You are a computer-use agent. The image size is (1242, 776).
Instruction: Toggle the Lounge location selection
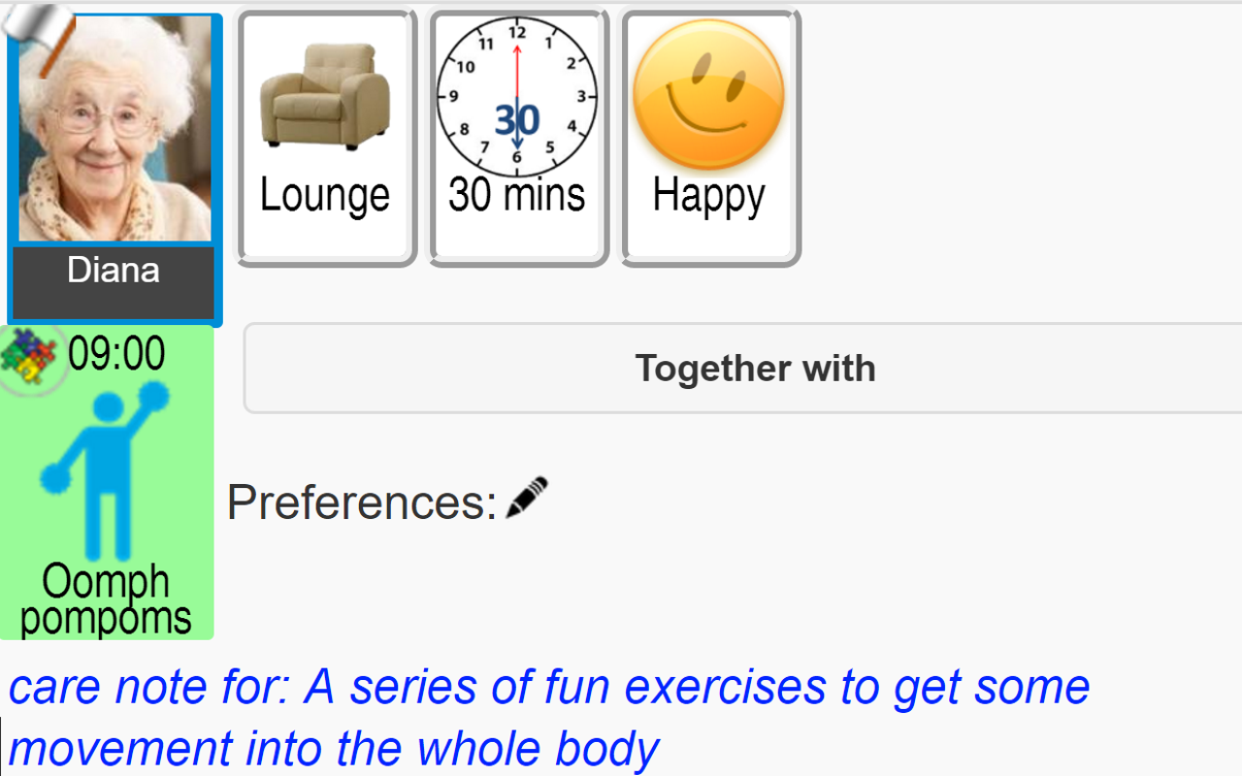point(325,136)
